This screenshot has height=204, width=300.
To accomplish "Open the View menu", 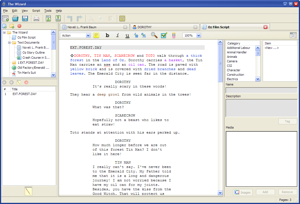I will point(25,11).
